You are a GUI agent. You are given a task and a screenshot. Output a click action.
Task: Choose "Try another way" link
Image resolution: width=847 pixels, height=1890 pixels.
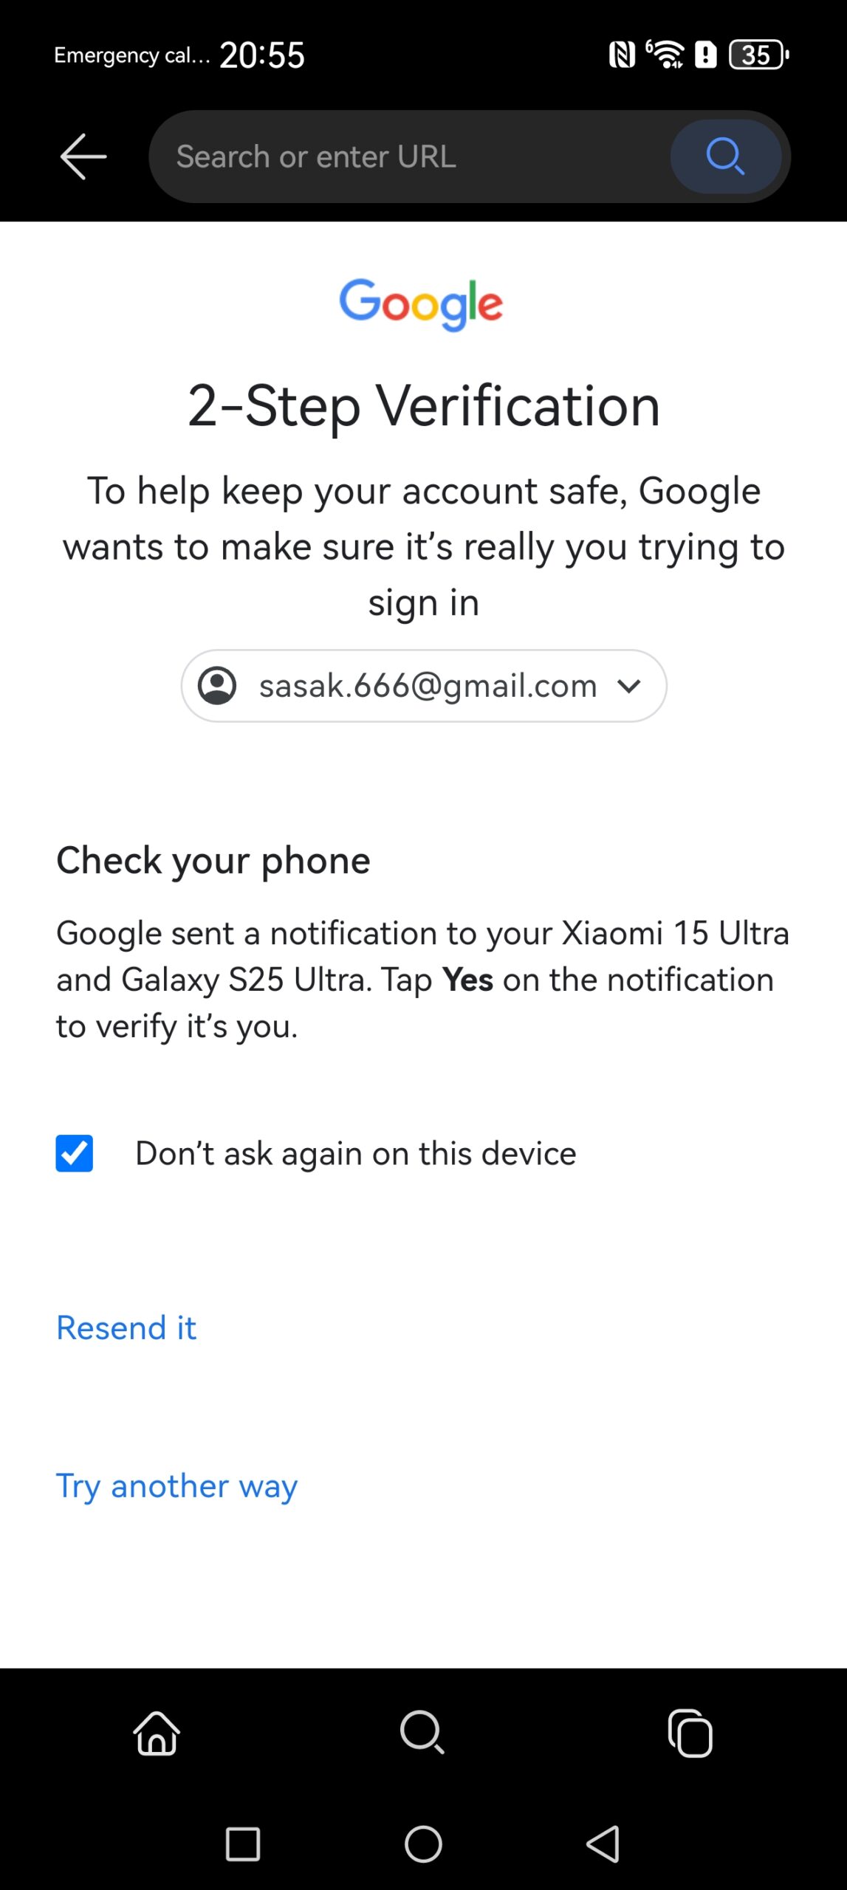(x=177, y=1486)
